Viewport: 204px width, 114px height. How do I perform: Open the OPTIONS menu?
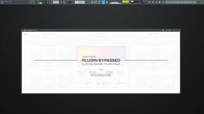coord(186,2)
